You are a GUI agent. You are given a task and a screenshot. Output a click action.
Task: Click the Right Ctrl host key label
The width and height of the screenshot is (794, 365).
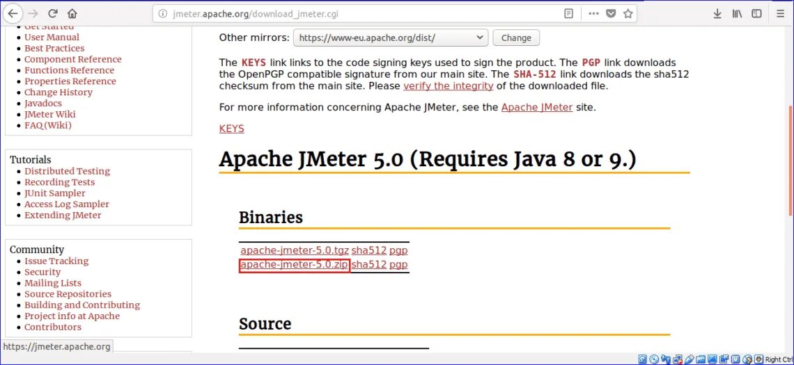(x=779, y=359)
